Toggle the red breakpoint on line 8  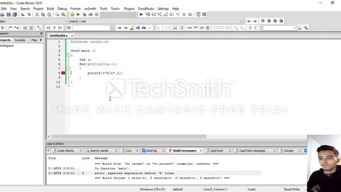pyautogui.click(x=63, y=73)
